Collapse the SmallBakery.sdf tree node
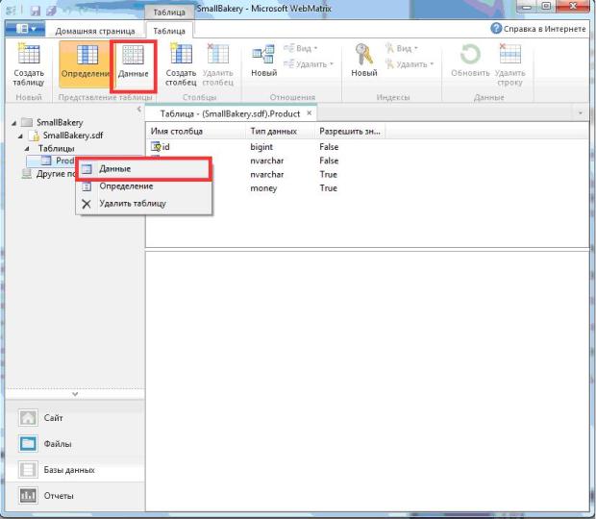 coord(20,136)
